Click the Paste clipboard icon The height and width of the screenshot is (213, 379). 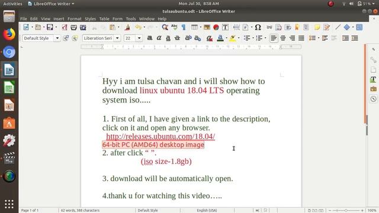[x=113, y=27]
